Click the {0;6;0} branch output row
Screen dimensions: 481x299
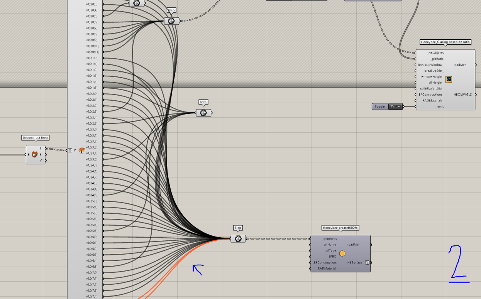point(92,237)
